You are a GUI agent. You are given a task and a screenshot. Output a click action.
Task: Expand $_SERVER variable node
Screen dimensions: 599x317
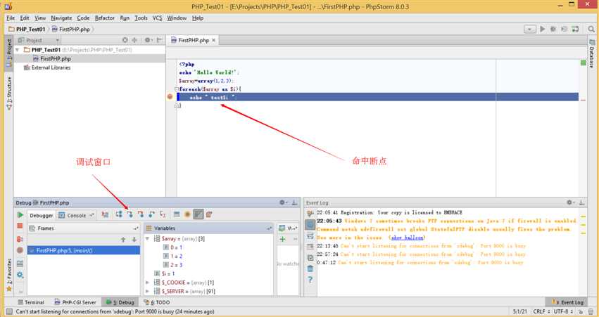(147, 291)
